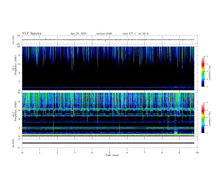Click the "-4" tick on the lower colorbar
This screenshot has height=171, width=222.
click(x=207, y=110)
